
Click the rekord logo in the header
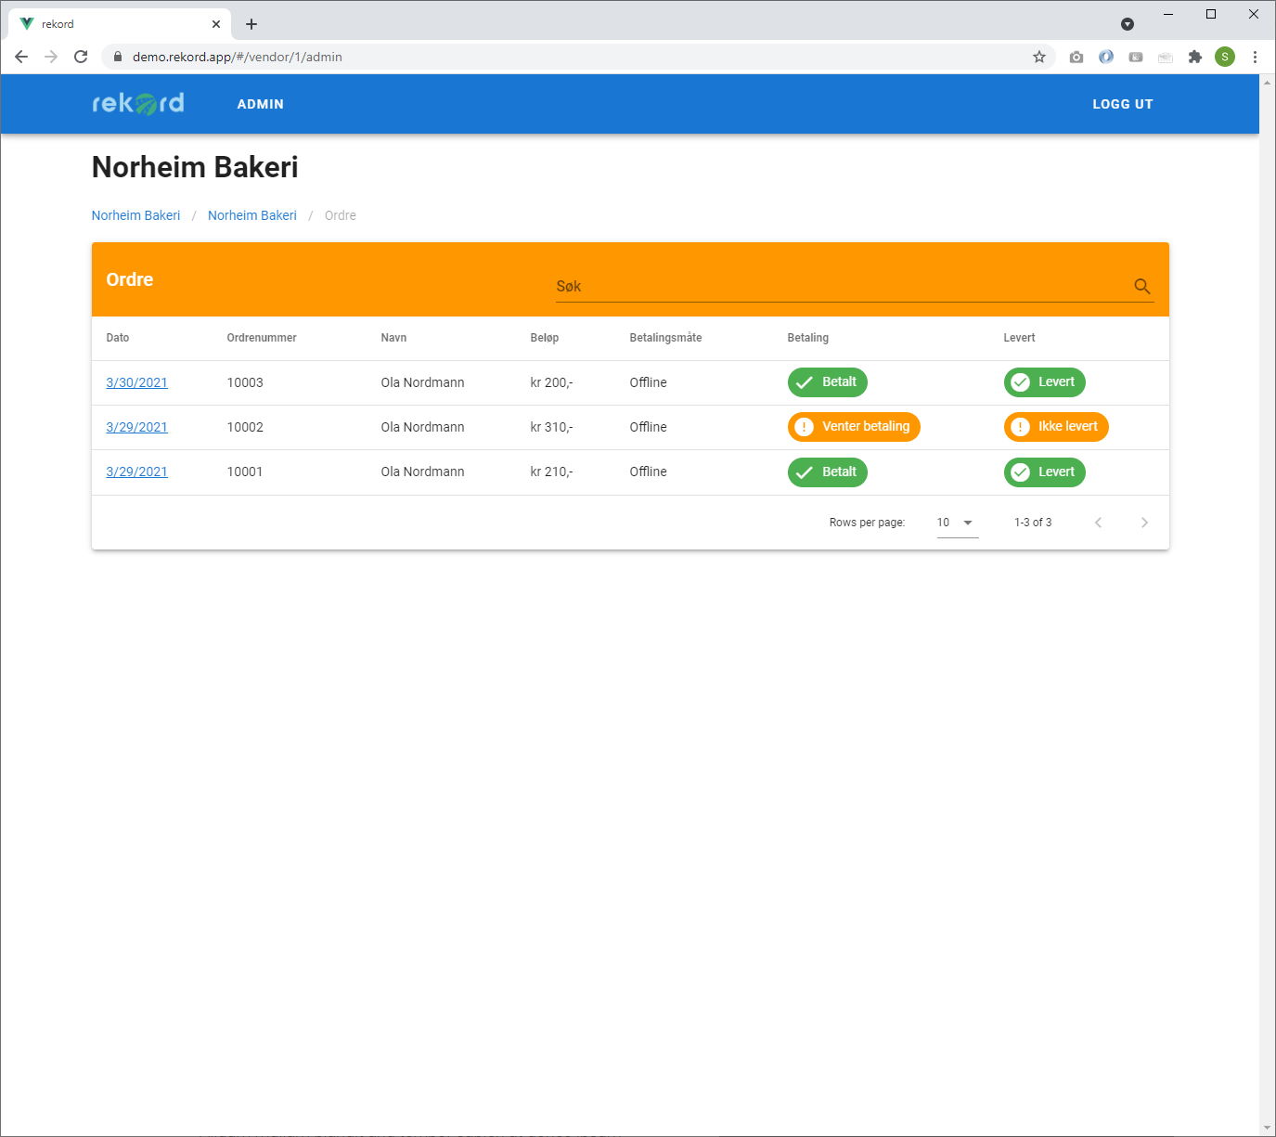(x=138, y=103)
